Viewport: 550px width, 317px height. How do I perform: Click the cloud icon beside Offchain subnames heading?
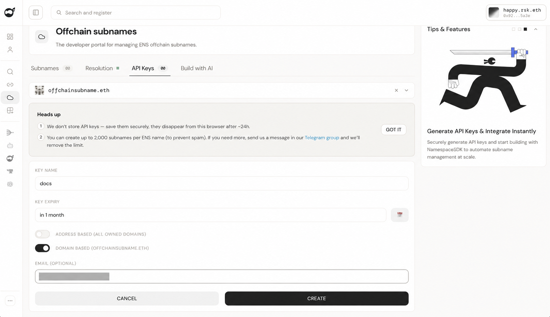(42, 37)
